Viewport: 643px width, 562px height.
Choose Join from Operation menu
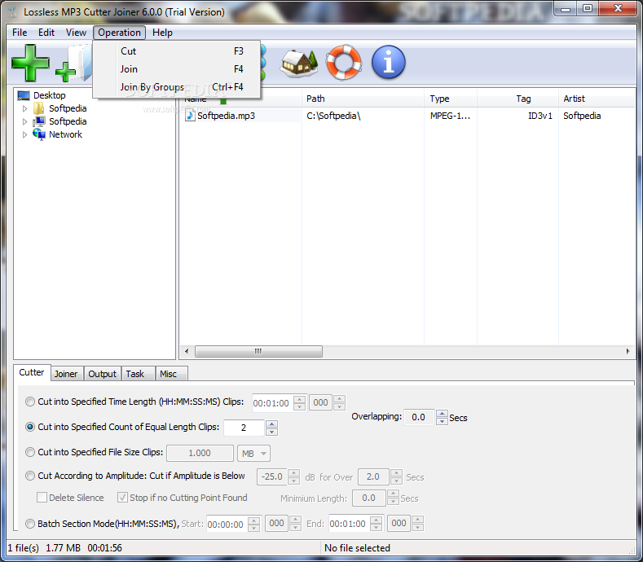(x=177, y=69)
